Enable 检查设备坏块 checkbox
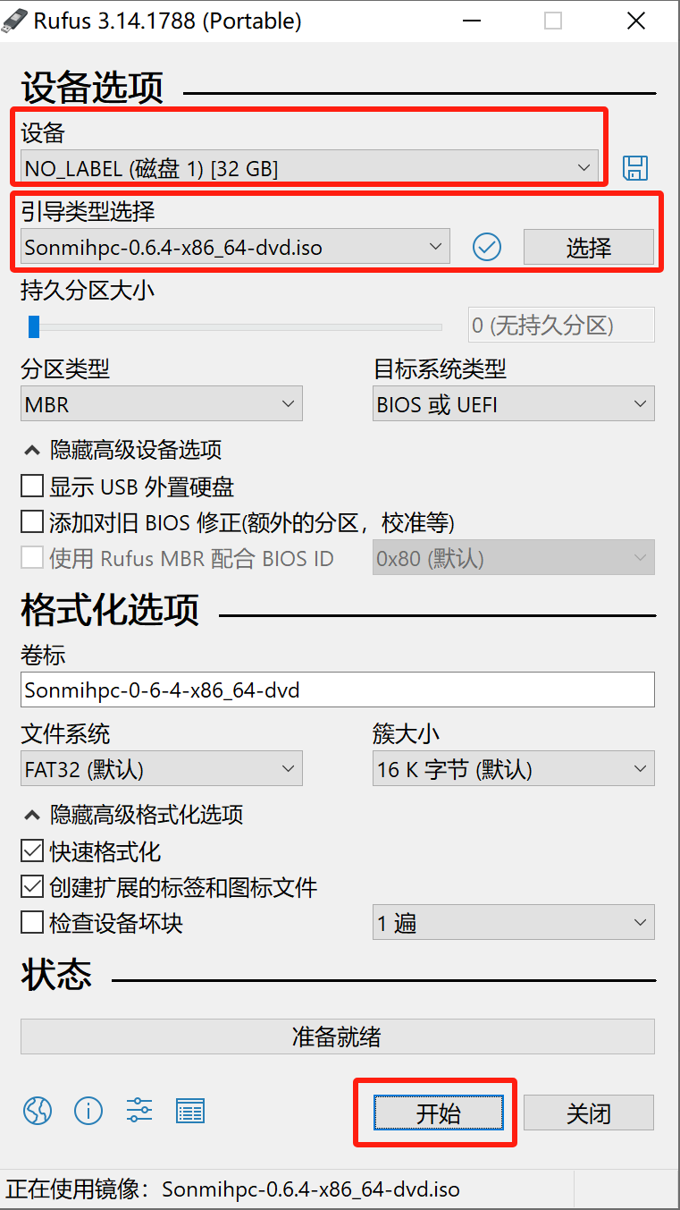Viewport: 680px width, 1210px height. 32,922
